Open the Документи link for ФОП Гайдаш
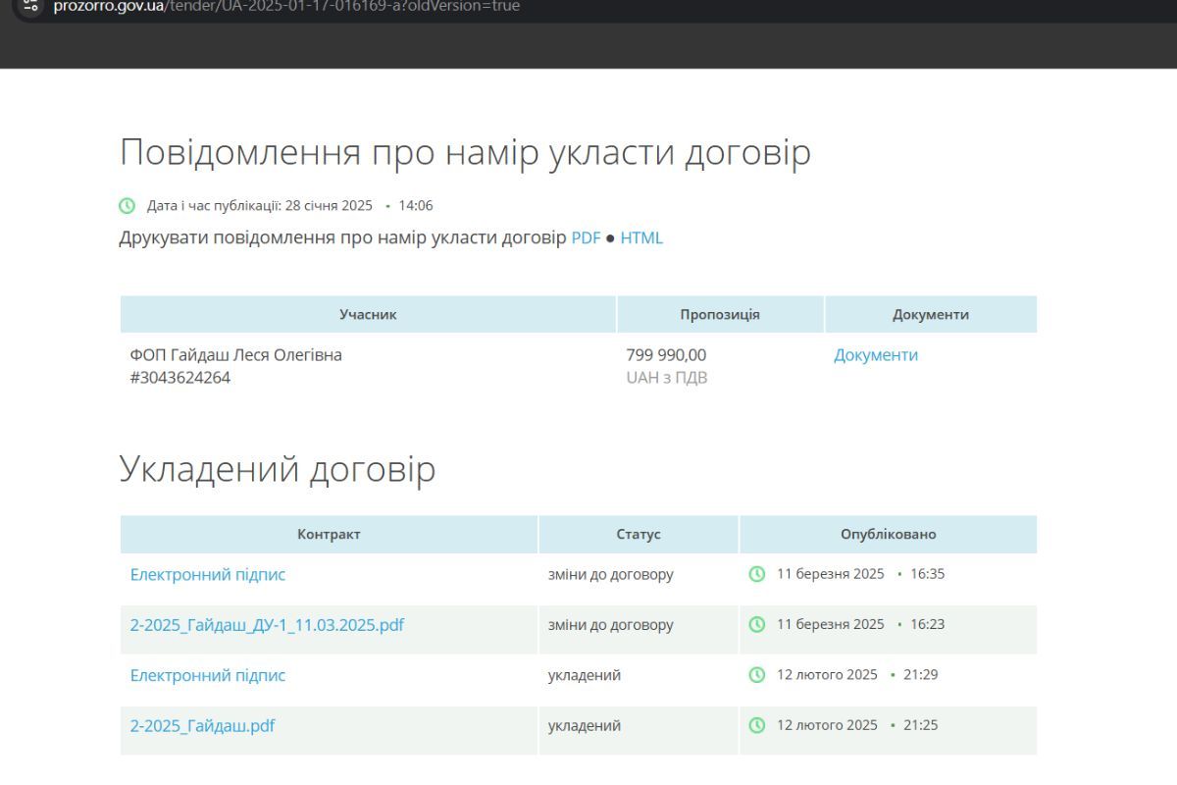 tap(876, 354)
